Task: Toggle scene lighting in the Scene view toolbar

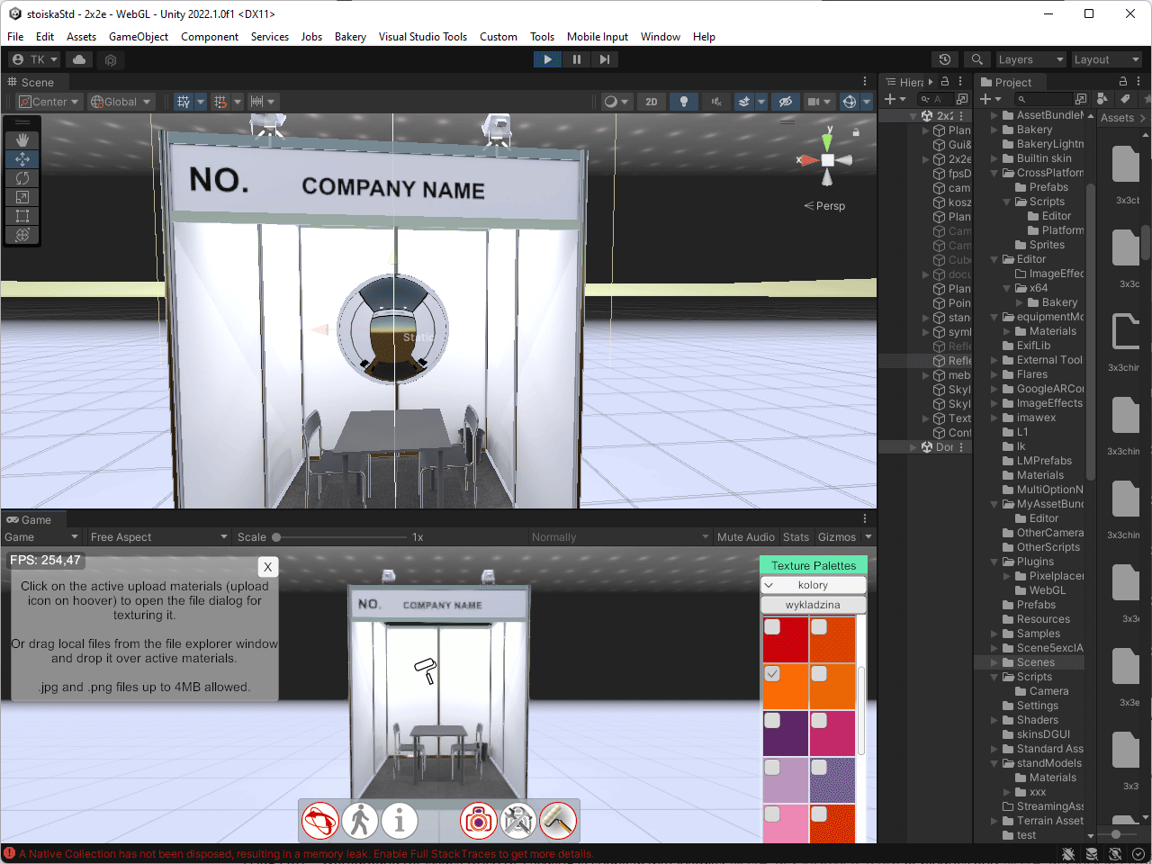Action: click(683, 102)
